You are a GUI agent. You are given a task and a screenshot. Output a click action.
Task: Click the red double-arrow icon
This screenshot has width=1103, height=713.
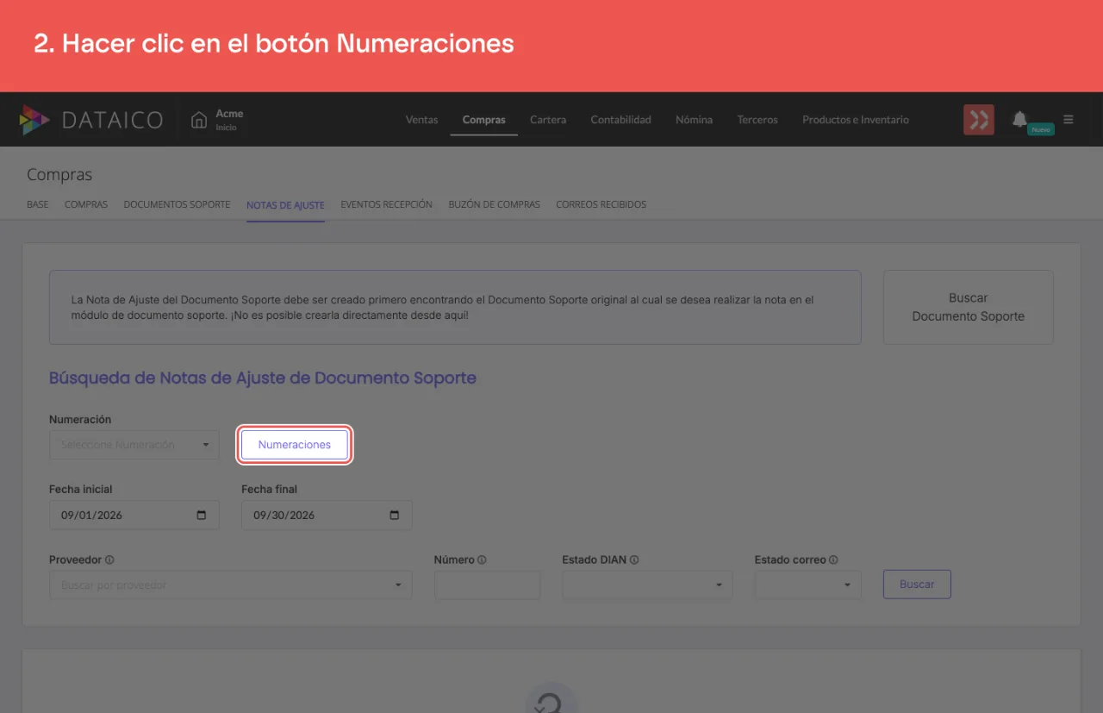(979, 120)
